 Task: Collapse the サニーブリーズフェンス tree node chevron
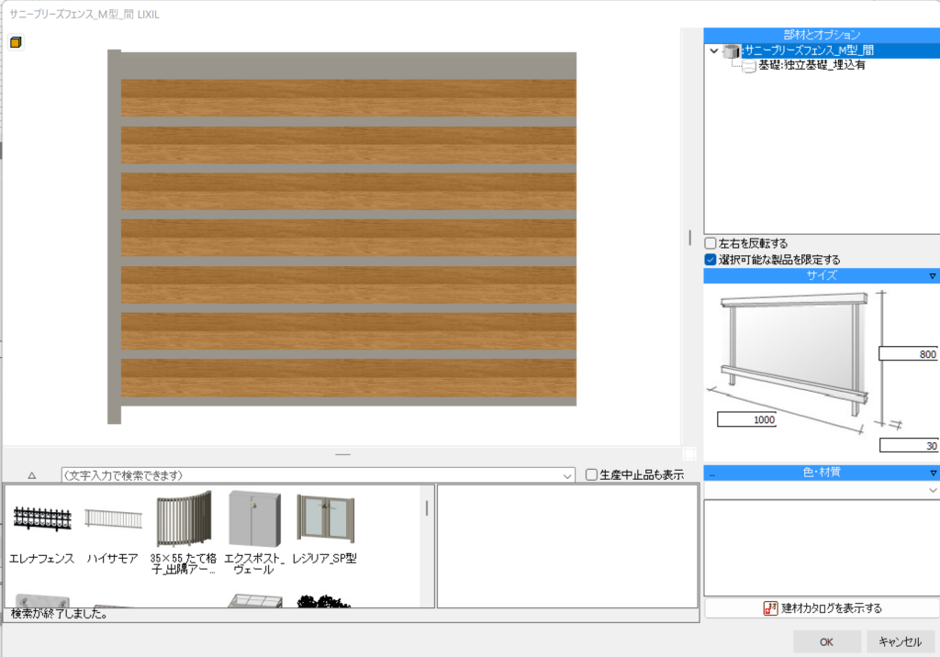714,51
